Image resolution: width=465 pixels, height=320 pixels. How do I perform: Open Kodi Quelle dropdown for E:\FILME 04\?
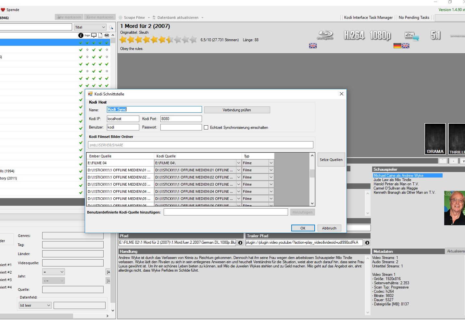[238, 163]
